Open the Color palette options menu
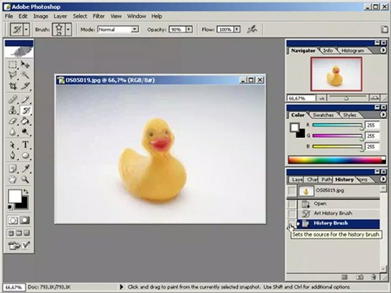This screenshot has height=293, width=391. click(383, 115)
